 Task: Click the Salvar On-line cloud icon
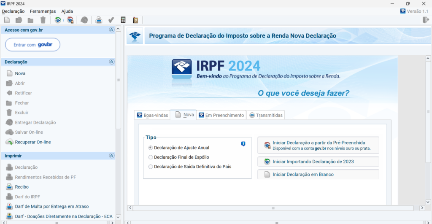9,132
